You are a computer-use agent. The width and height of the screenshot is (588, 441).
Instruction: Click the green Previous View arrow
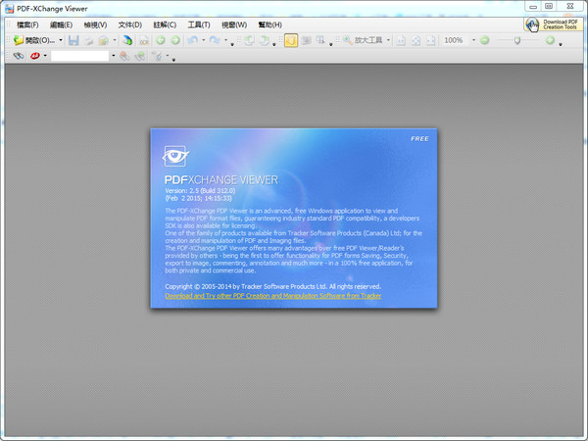tap(160, 40)
